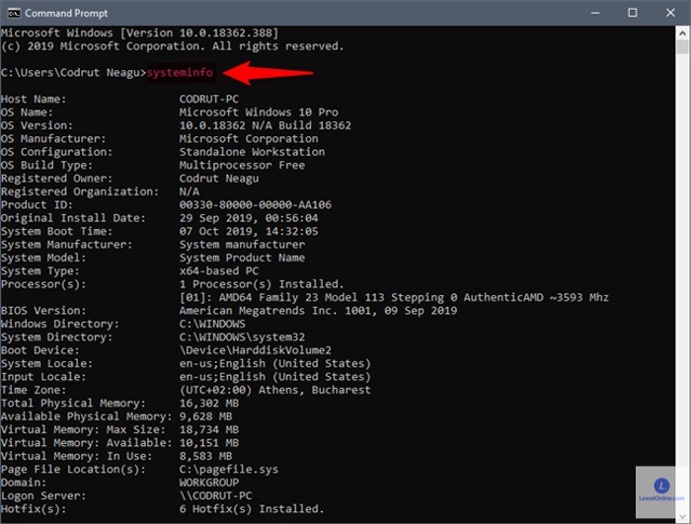Click boot time '07 Oct 2019, 14:32:05'

pyautogui.click(x=249, y=231)
